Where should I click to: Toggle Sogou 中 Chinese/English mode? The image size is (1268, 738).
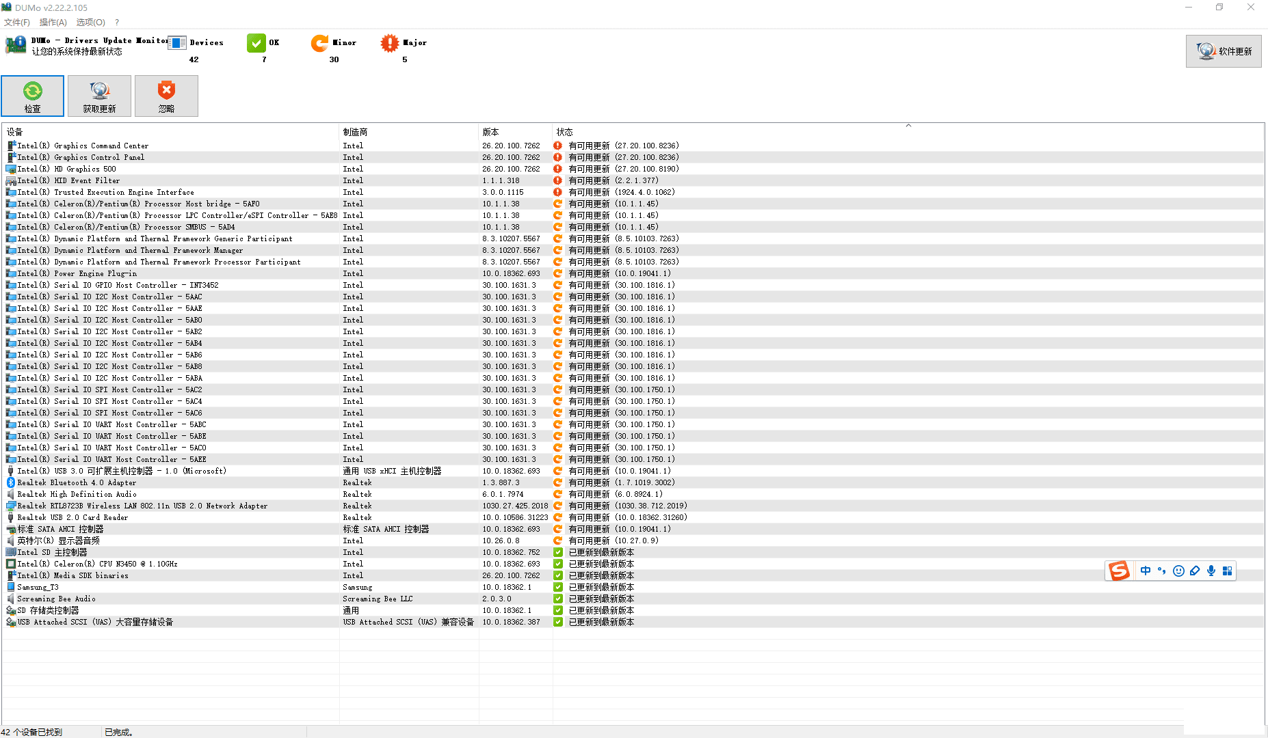tap(1146, 571)
